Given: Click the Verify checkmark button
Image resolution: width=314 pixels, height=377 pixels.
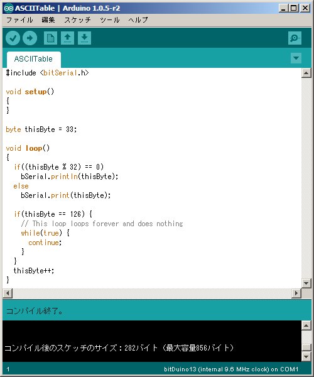Looking at the screenshot, I should coord(13,38).
